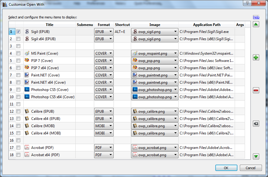This screenshot has height=177, width=268.
Task: Click the PSP 7 (Cover) palette icon
Action: coord(27,60)
